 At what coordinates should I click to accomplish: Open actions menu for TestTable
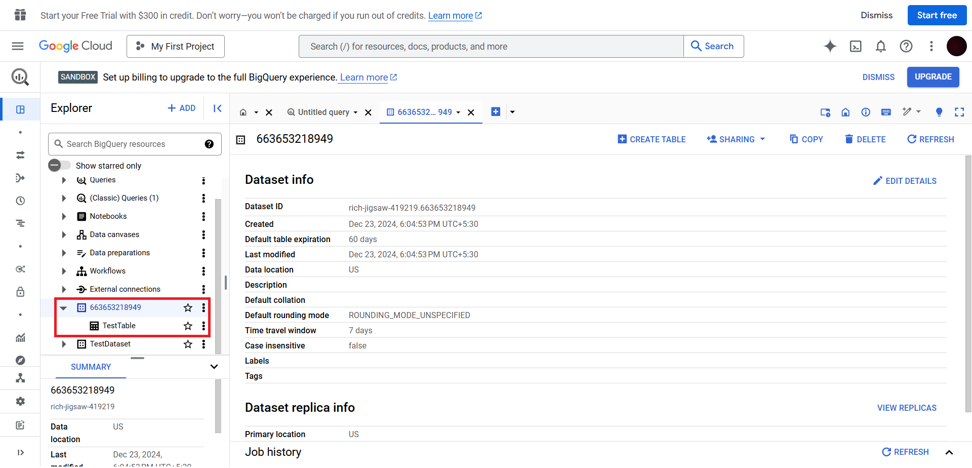[x=204, y=326]
